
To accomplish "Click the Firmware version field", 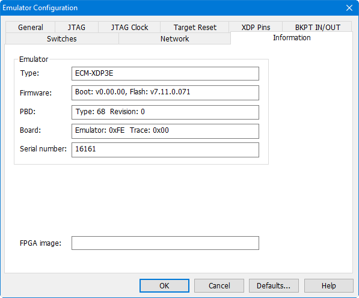I will pos(165,93).
